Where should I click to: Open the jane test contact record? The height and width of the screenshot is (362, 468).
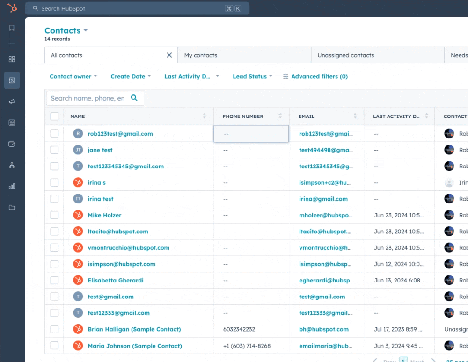[x=100, y=150]
